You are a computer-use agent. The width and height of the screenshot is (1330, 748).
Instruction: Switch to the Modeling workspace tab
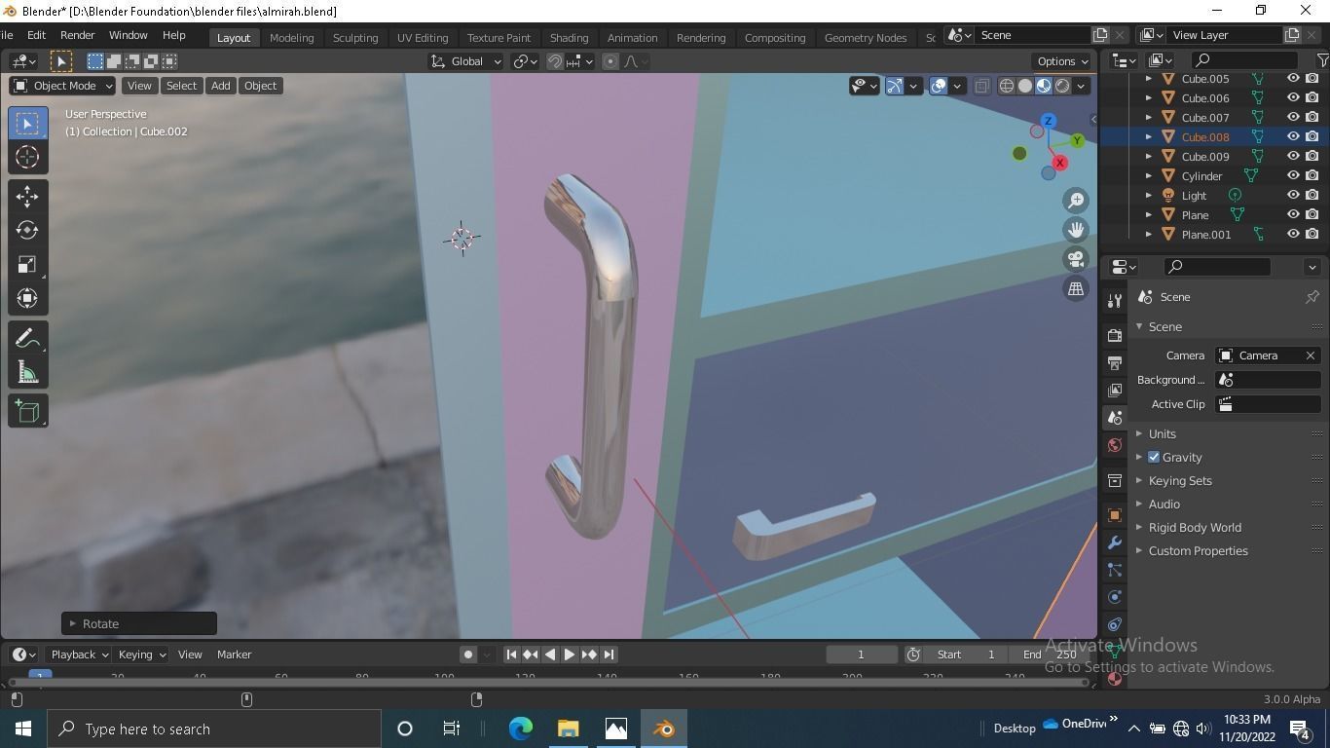point(291,37)
